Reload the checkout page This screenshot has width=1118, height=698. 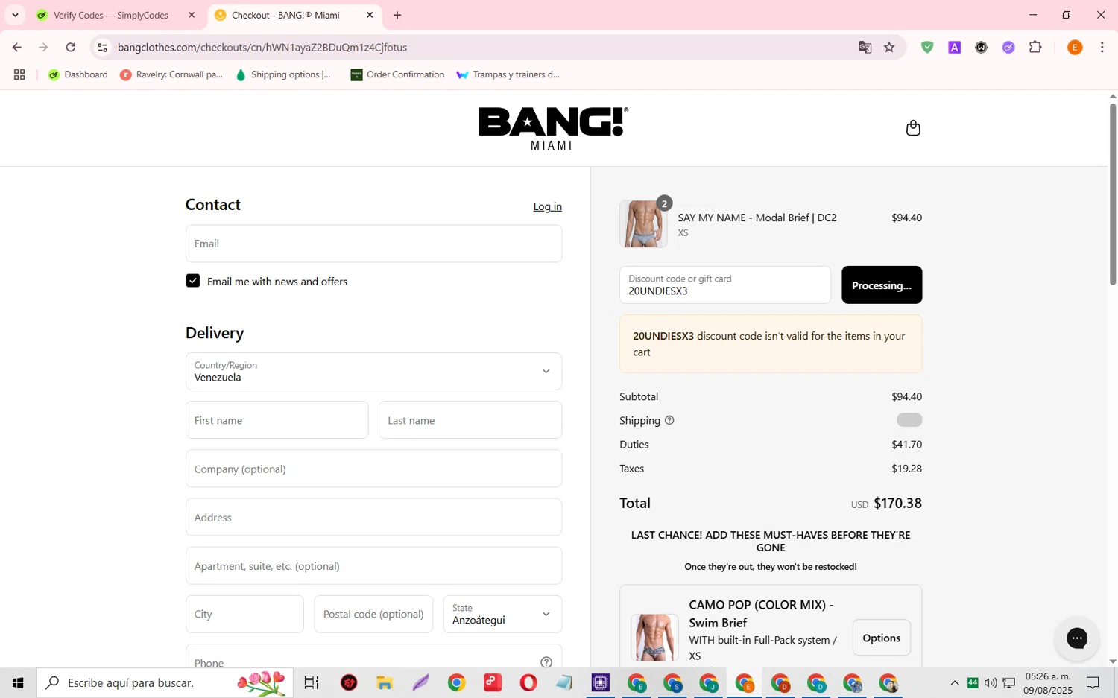click(71, 48)
